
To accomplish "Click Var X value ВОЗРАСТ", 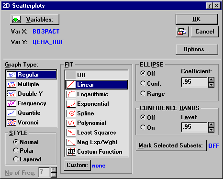I will pyautogui.click(x=46, y=32).
